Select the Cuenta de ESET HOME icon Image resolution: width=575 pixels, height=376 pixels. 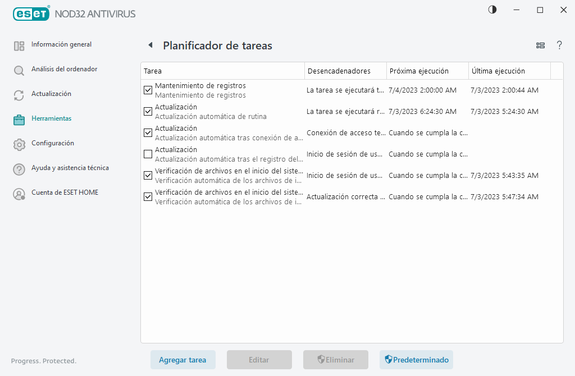tap(20, 192)
